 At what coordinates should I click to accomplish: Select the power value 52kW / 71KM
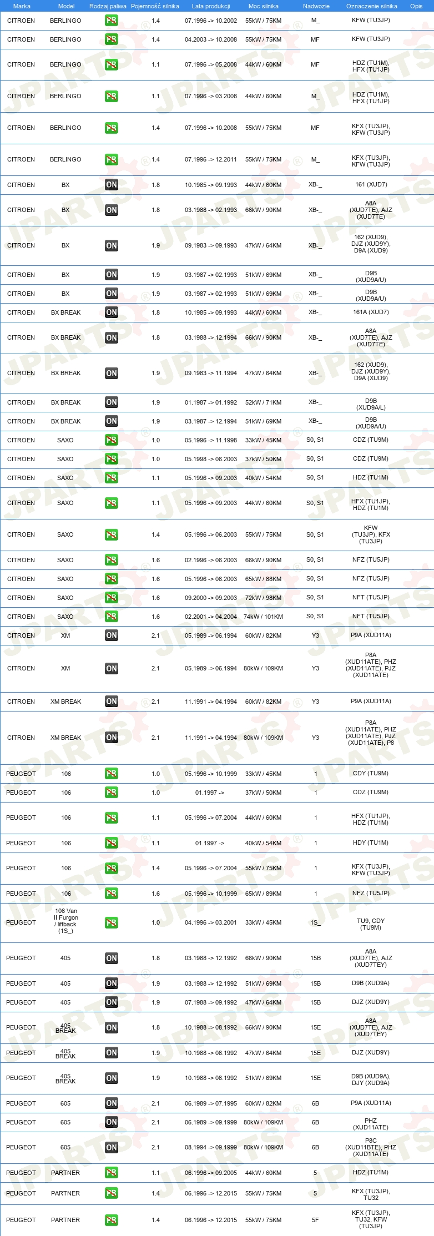pos(264,402)
